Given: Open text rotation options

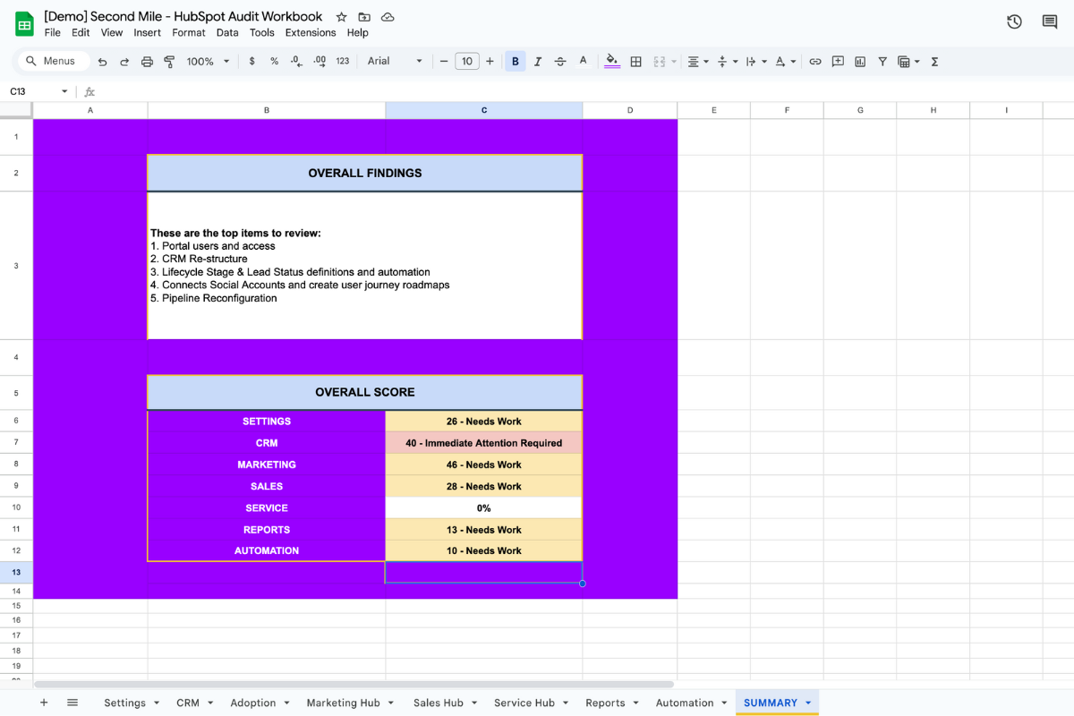Looking at the screenshot, I should click(x=785, y=62).
